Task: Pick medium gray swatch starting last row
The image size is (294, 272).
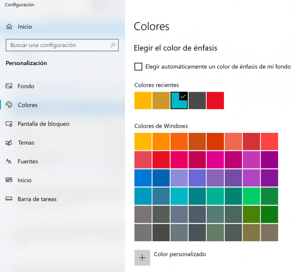Action: (x=143, y=233)
